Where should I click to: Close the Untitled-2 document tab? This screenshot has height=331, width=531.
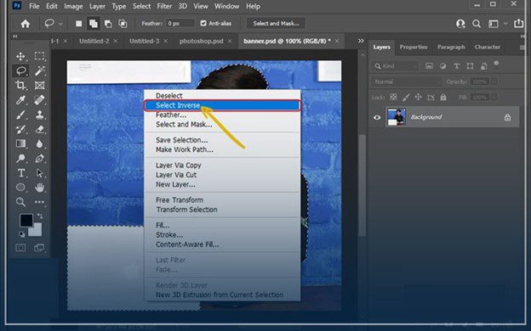click(116, 42)
